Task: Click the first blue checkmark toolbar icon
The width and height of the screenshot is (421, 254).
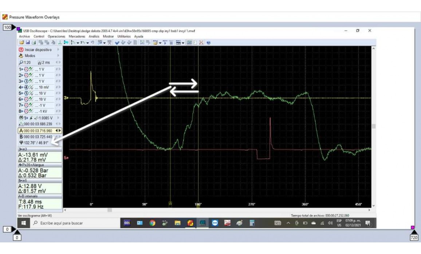Action: click(117, 42)
